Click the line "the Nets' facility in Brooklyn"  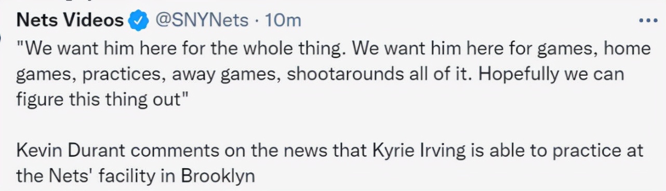click(136, 176)
